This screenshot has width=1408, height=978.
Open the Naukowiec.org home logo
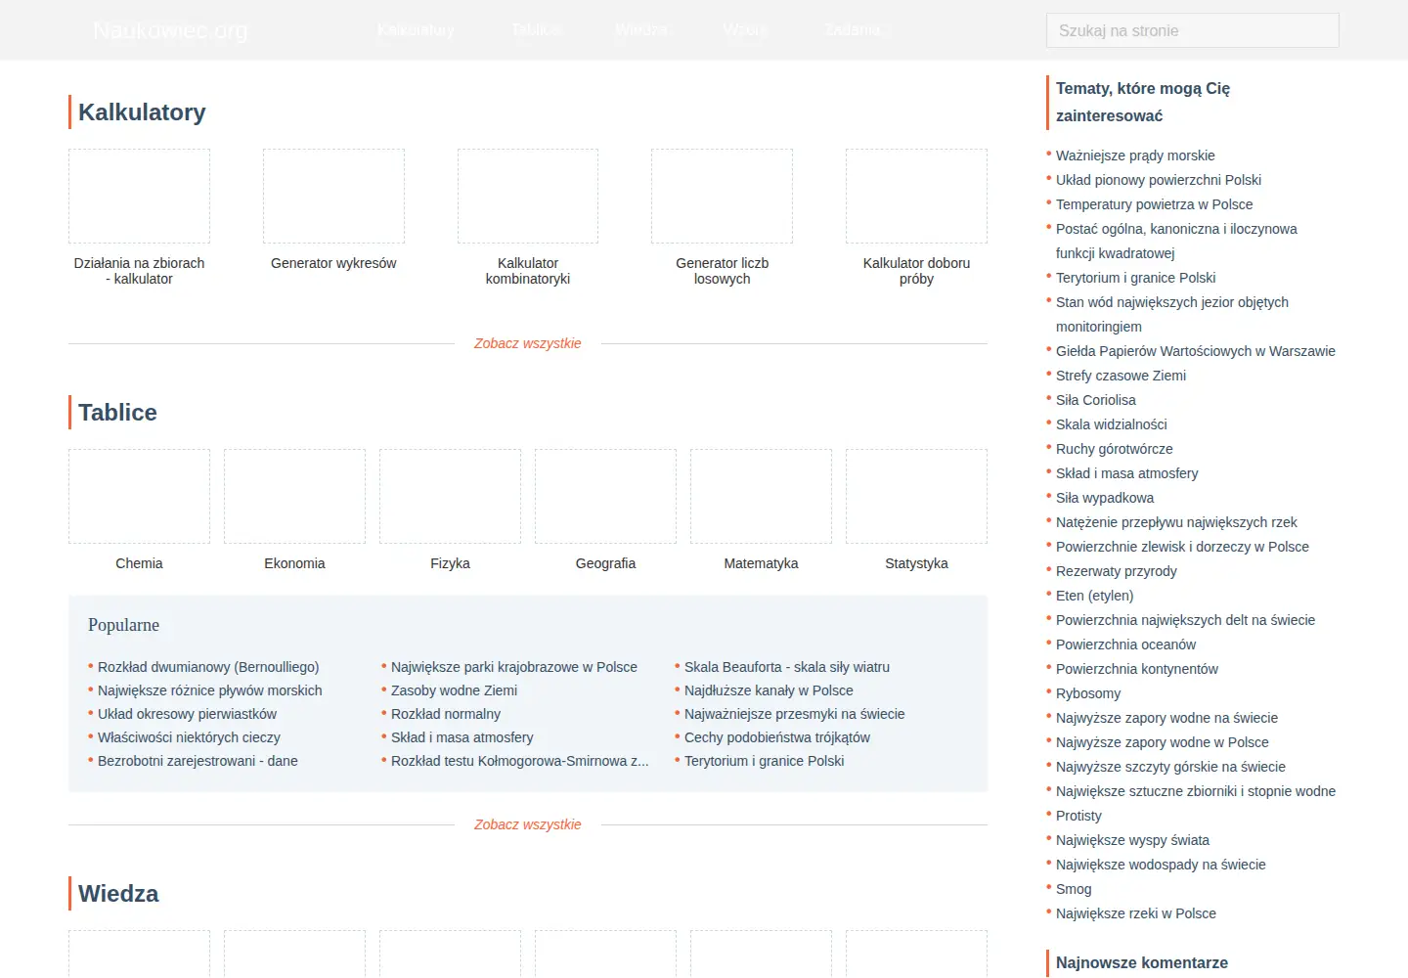tap(170, 30)
